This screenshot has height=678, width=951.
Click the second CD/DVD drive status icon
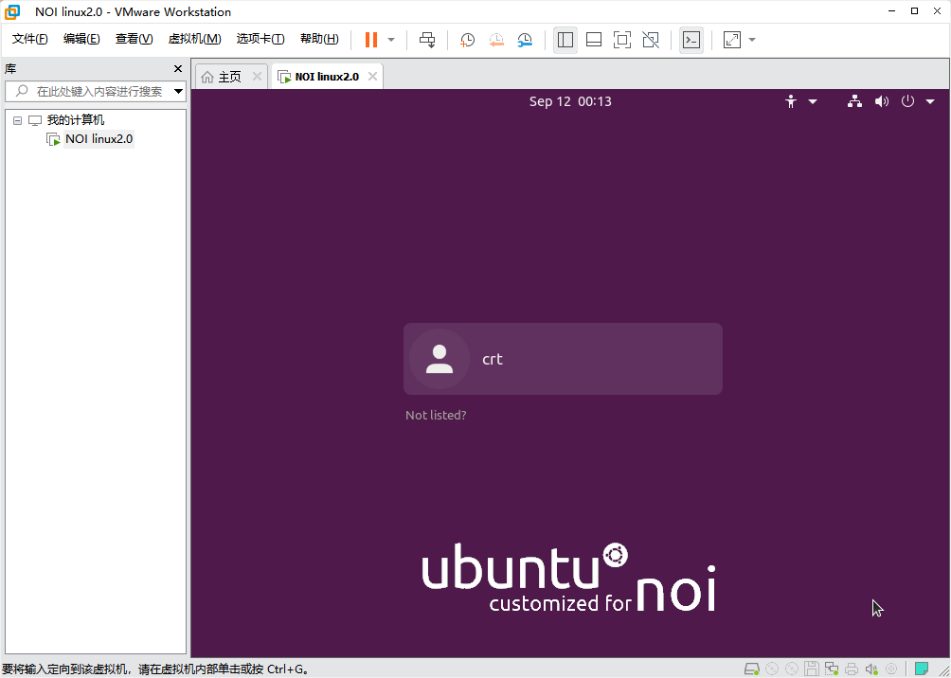[x=792, y=669]
